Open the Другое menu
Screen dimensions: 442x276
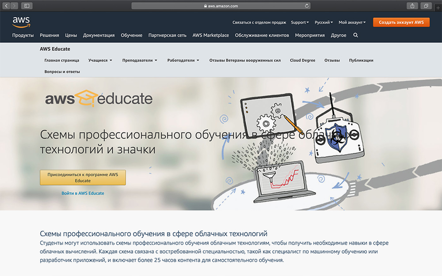(339, 35)
